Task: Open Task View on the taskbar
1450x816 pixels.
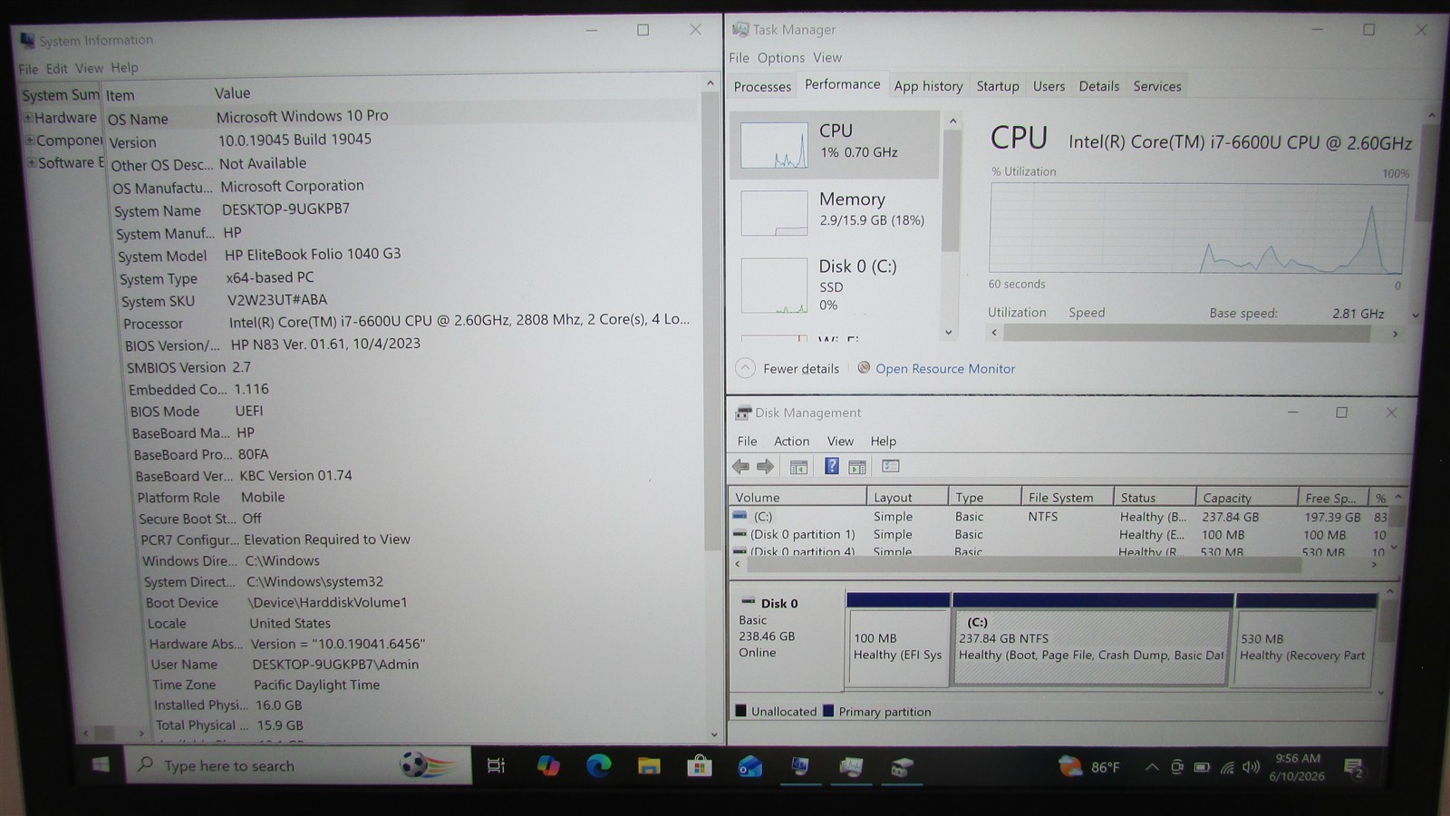Action: click(x=496, y=766)
